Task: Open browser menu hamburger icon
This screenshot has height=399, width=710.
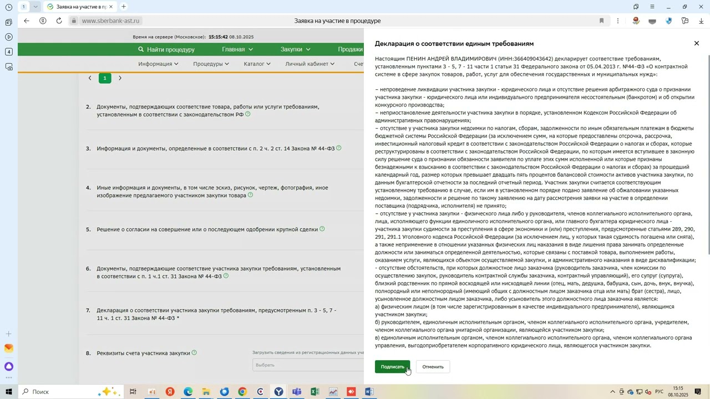Action: pyautogui.click(x=652, y=7)
